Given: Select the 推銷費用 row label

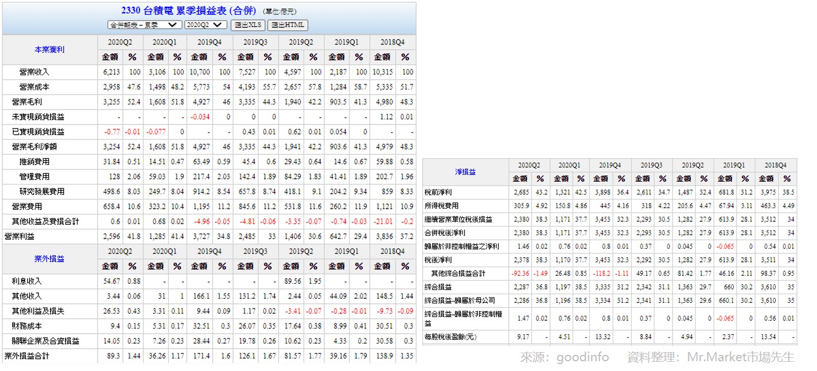Looking at the screenshot, I should pos(34,162).
